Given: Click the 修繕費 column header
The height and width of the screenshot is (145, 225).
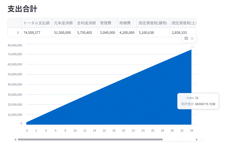Looking at the screenshot, I should 125,23.
